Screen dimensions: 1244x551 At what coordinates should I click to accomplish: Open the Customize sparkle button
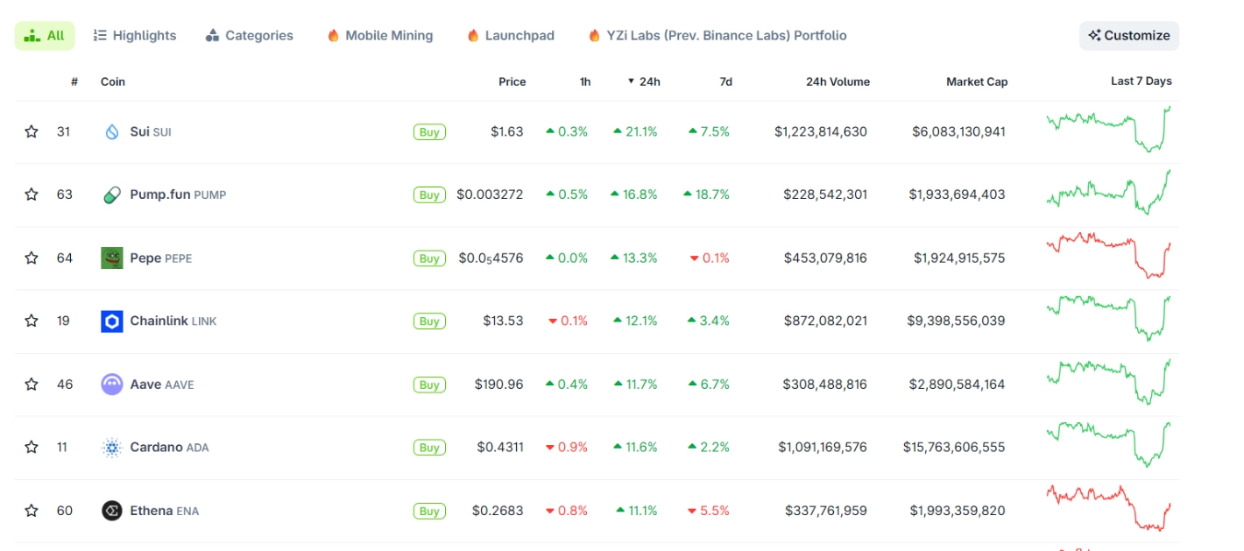[x=1128, y=36]
